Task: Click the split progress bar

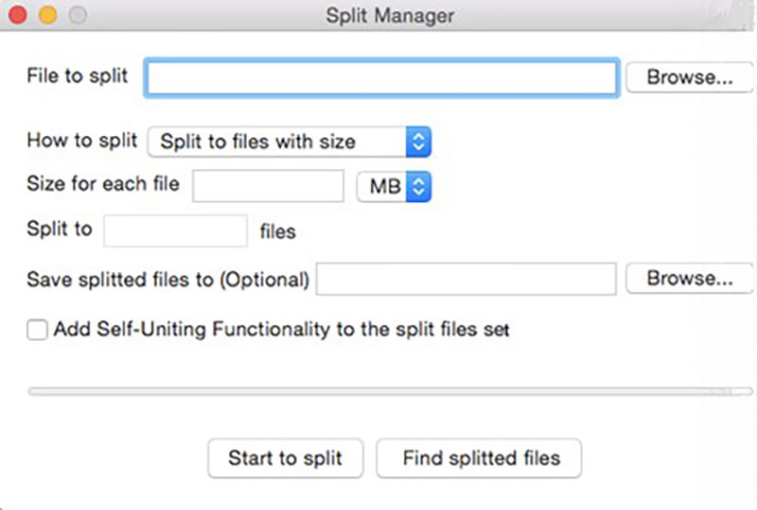Action: coord(390,391)
